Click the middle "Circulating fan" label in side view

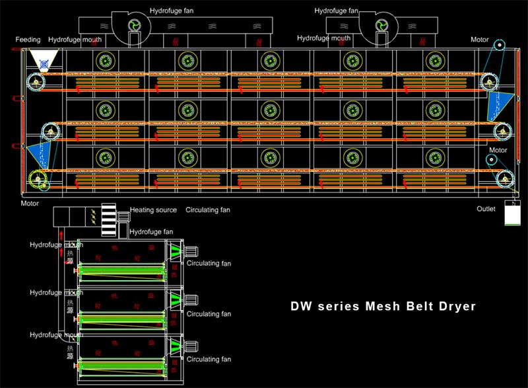[209, 314]
